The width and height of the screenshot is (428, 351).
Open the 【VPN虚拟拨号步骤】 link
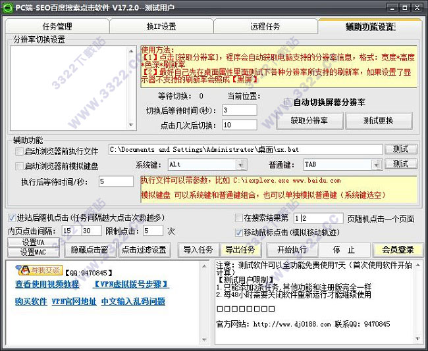click(131, 284)
